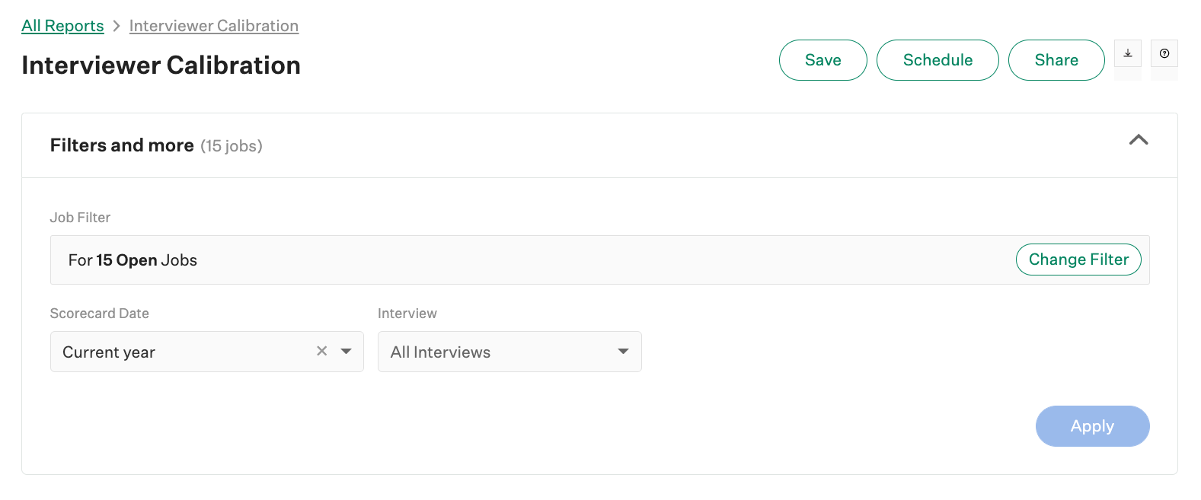Share the report

1056,59
